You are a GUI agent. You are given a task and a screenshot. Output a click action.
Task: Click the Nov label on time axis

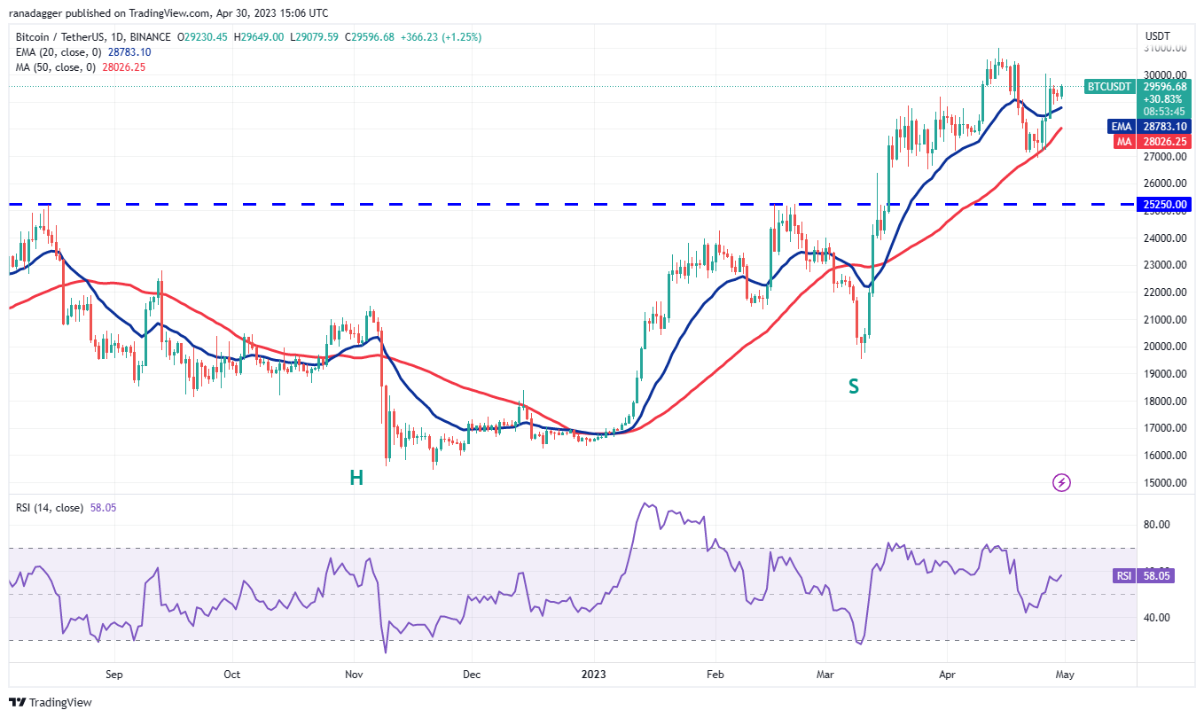click(x=353, y=674)
